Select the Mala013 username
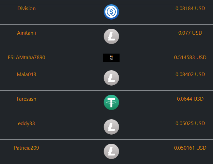The height and width of the screenshot is (164, 213). coord(26,74)
